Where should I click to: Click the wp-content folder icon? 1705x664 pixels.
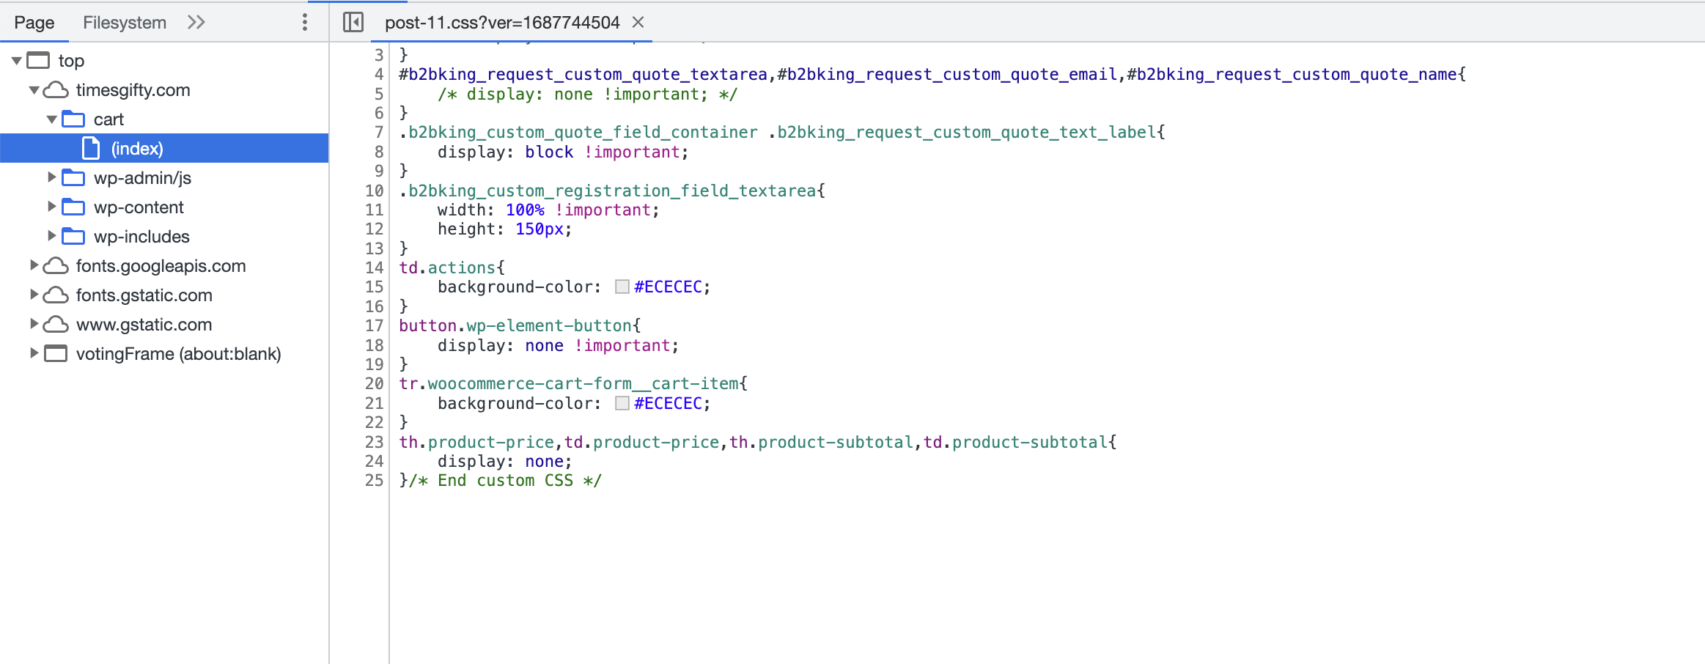(x=73, y=207)
